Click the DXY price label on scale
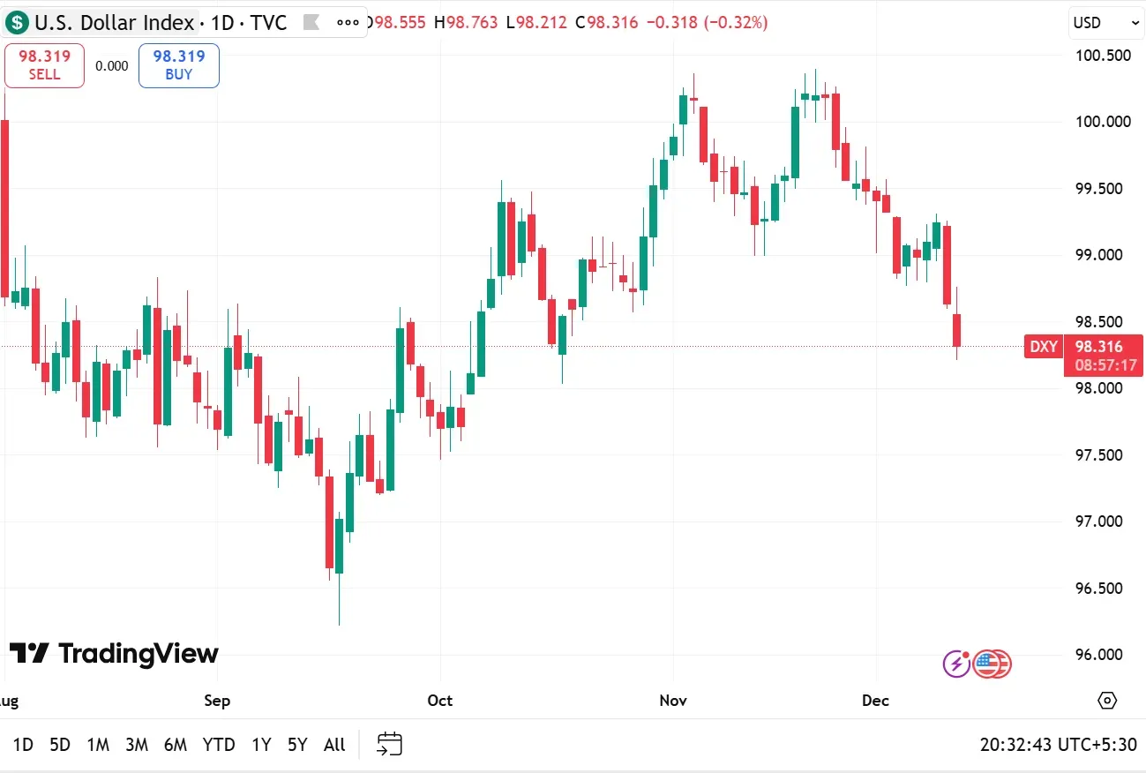Image resolution: width=1146 pixels, height=773 pixels. tap(1045, 347)
